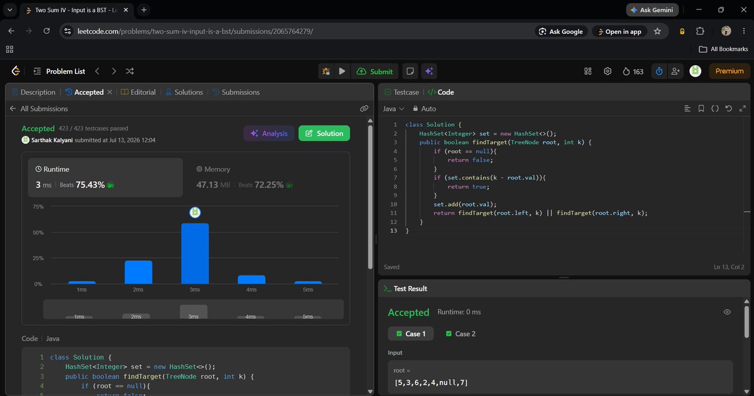Click the Premium button

[x=729, y=72]
